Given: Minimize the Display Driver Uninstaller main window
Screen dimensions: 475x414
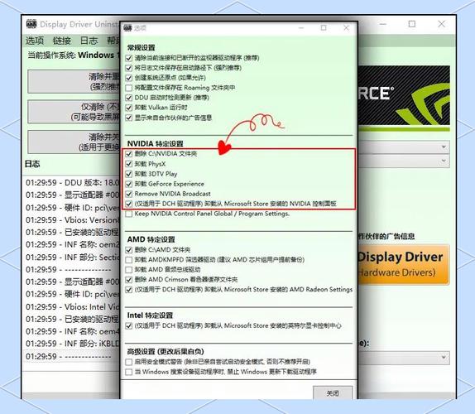Looking at the screenshot, I should pyautogui.click(x=383, y=24).
